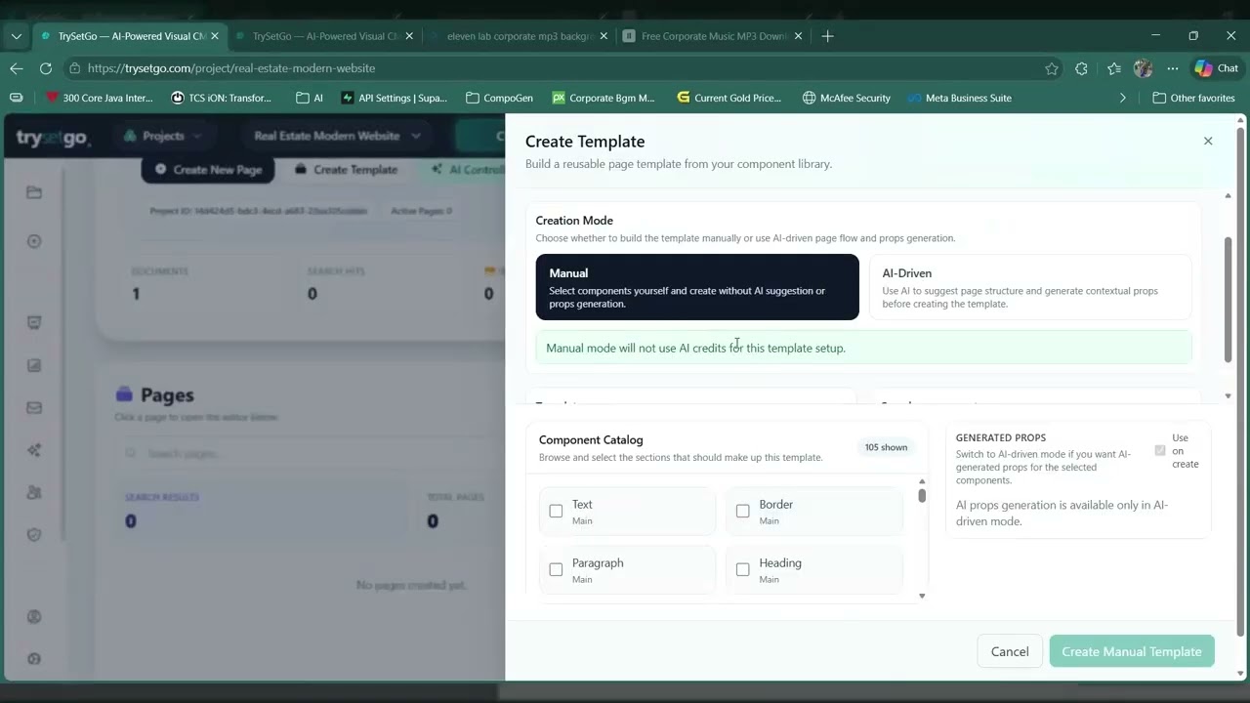Select Manual creation mode
This screenshot has height=703, width=1250.
point(697,287)
